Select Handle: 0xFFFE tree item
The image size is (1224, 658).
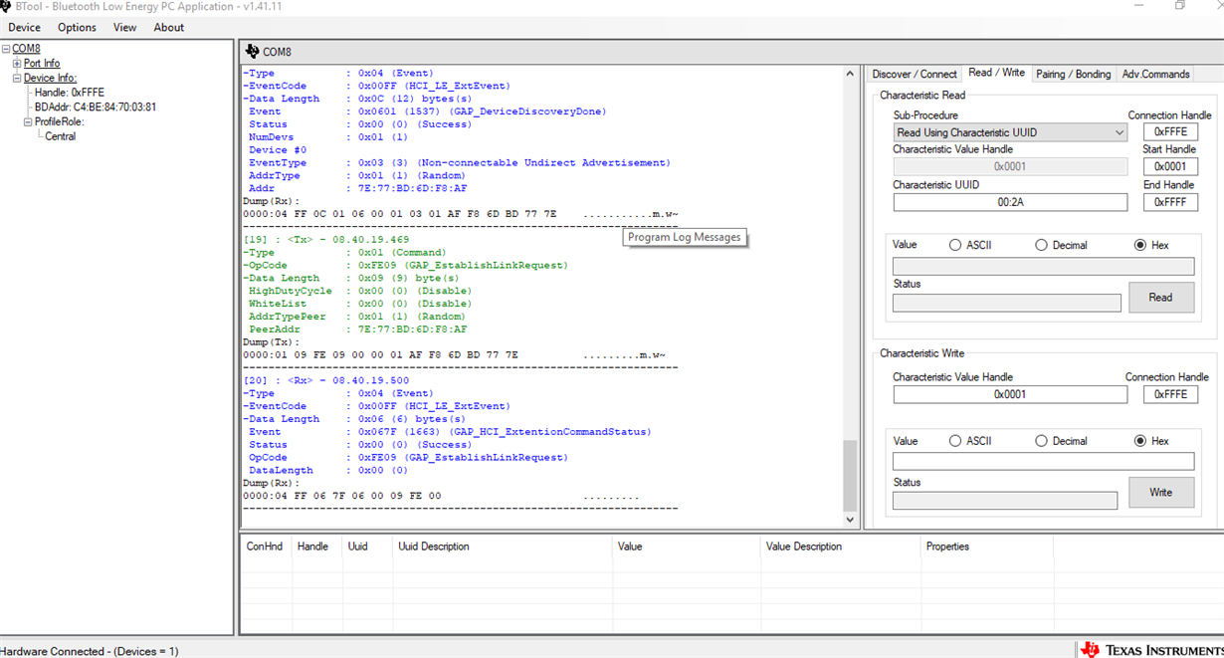point(69,93)
